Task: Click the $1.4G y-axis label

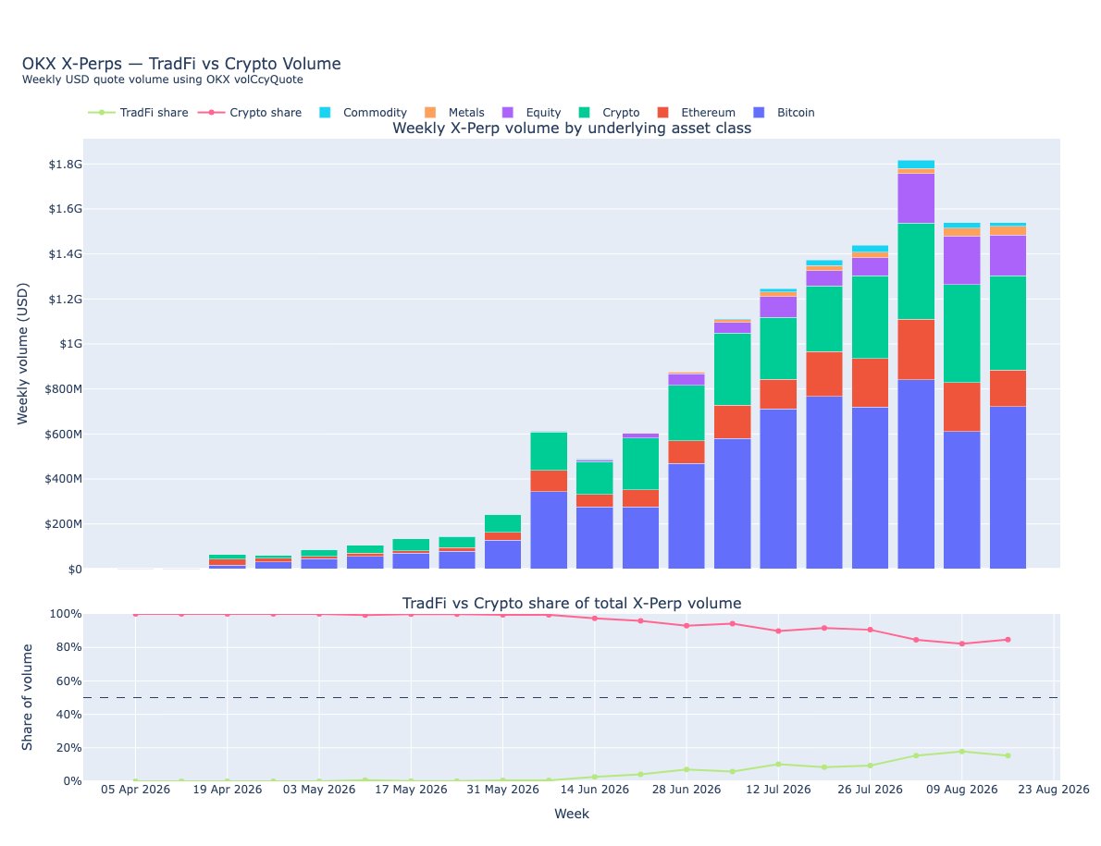Action: 66,254
